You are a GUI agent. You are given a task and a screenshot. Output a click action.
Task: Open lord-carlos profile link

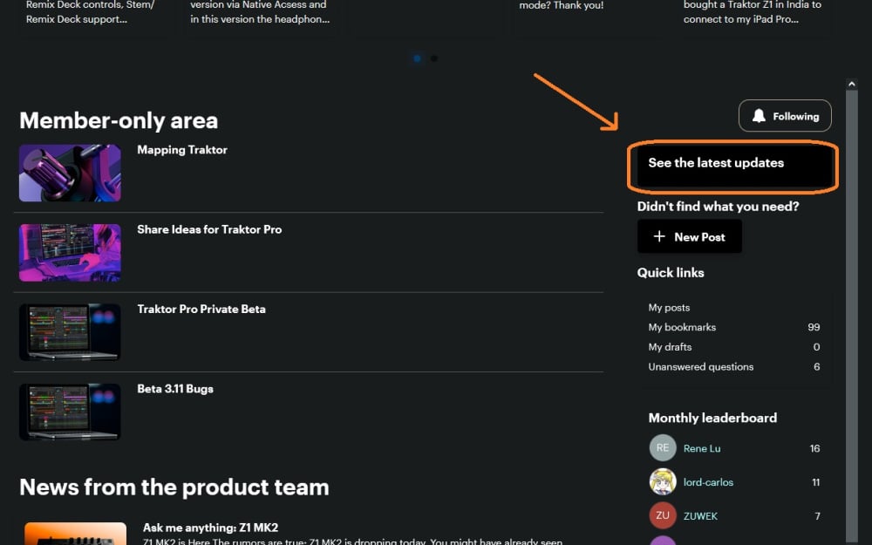[x=708, y=482]
